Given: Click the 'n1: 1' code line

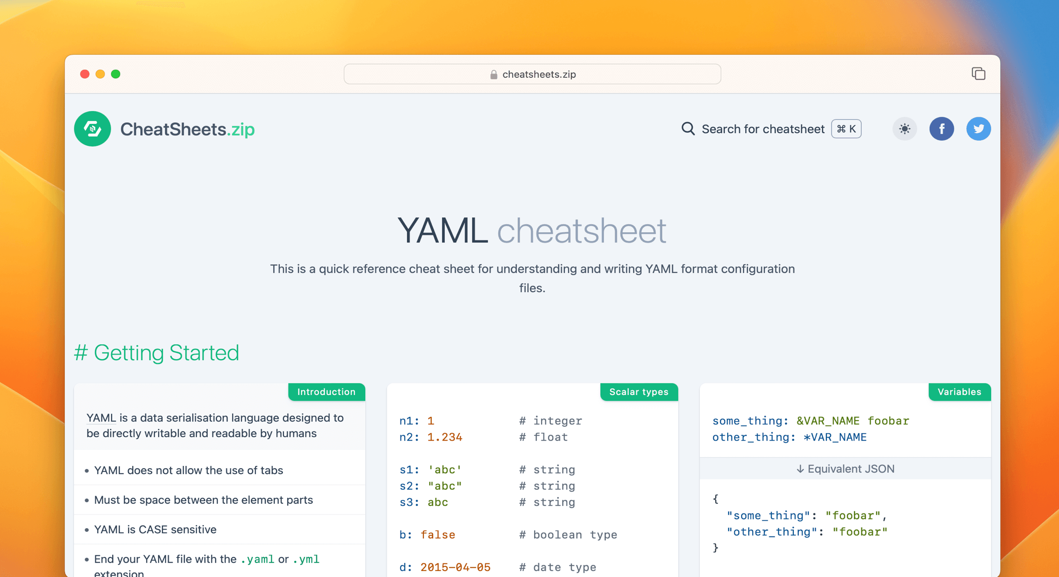Looking at the screenshot, I should click(x=416, y=421).
